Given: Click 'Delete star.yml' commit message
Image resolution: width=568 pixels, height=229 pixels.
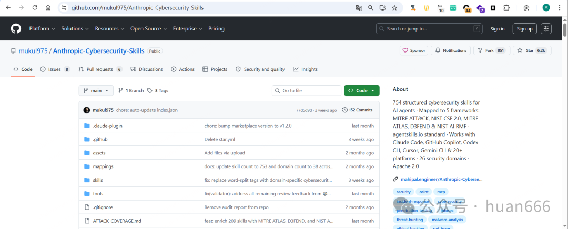Looking at the screenshot, I should click(220, 139).
